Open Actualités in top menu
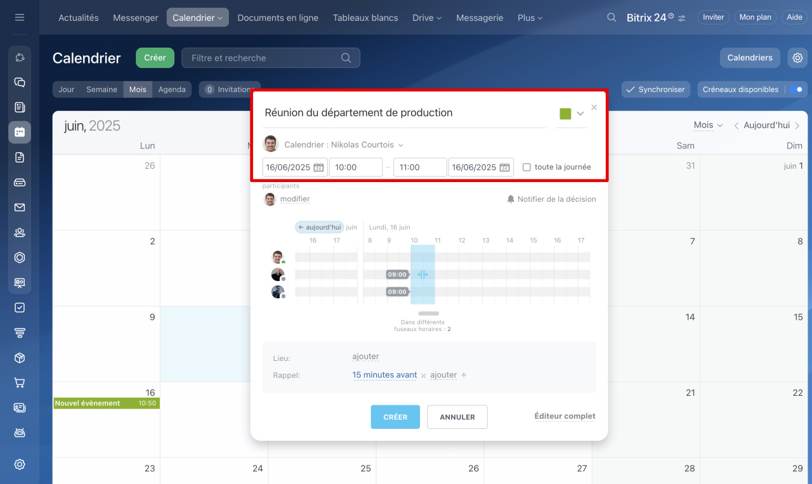The image size is (812, 484). [79, 18]
